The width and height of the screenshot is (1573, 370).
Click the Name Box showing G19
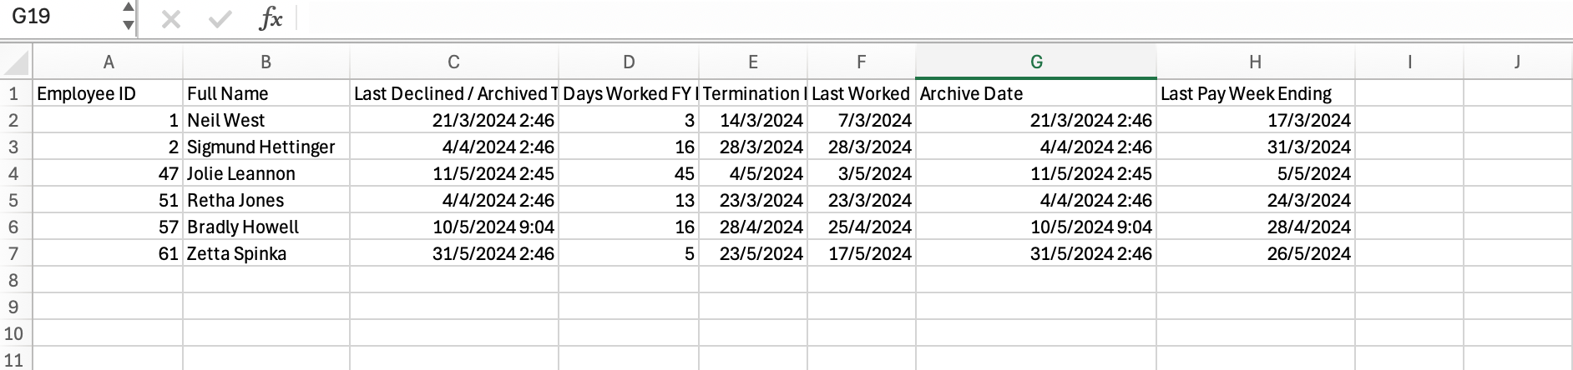[x=58, y=17]
